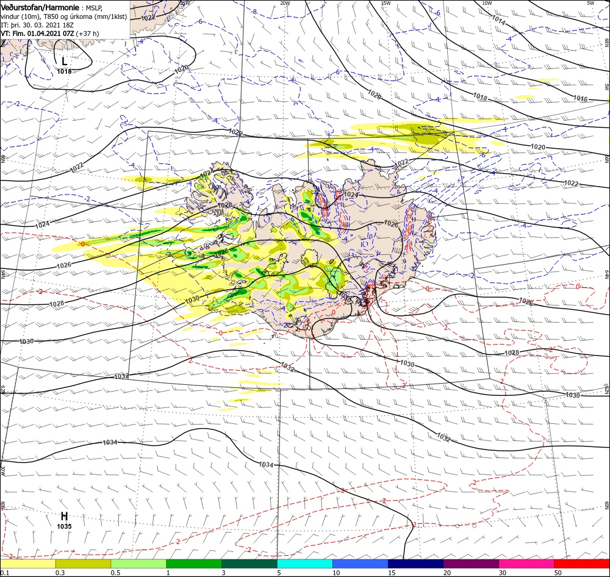Click the blue 10–15 legend swatch
The height and width of the screenshot is (577, 610).
[x=361, y=564]
